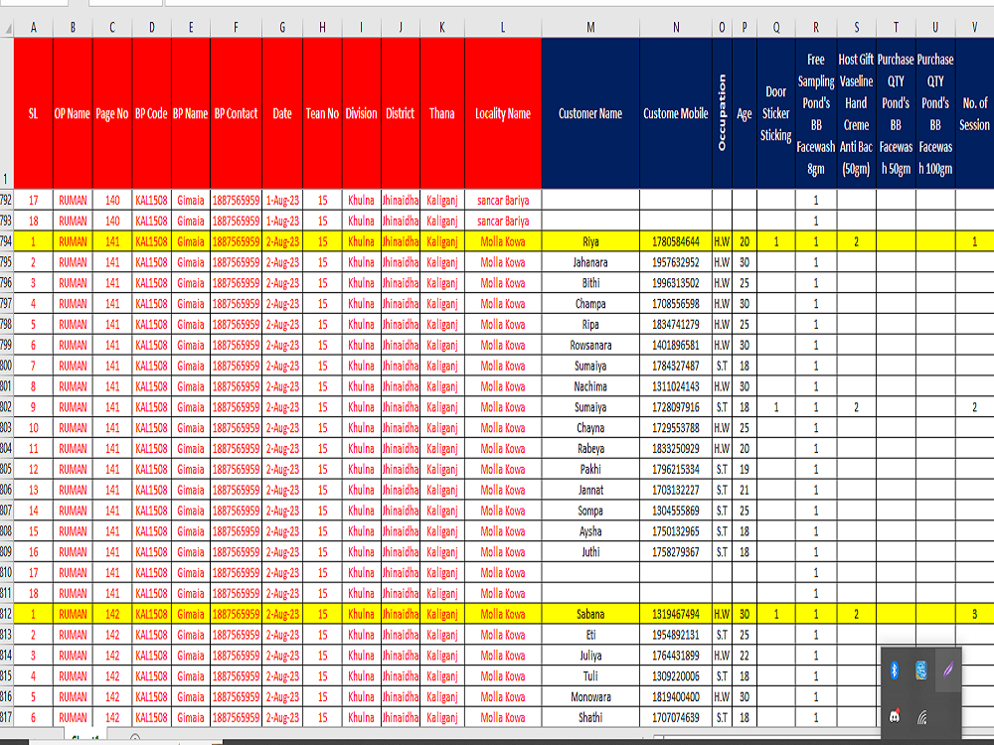The width and height of the screenshot is (994, 745).
Task: Select the customer name cell 'Jannat'
Action: (590, 490)
